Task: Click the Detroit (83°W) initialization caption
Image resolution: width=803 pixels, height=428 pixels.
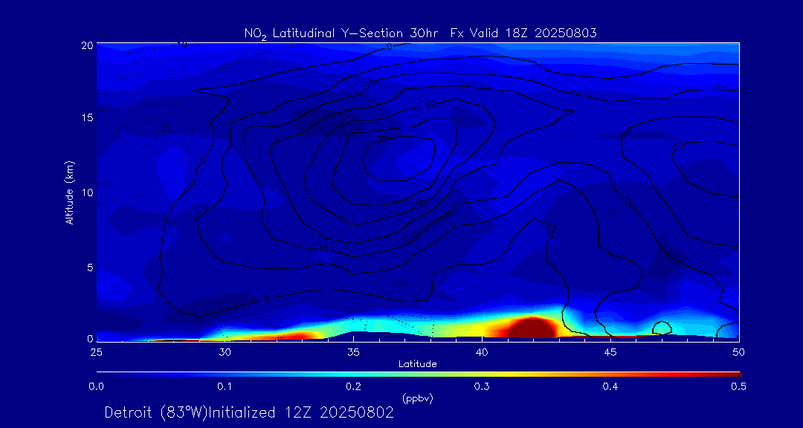Action: [249, 412]
